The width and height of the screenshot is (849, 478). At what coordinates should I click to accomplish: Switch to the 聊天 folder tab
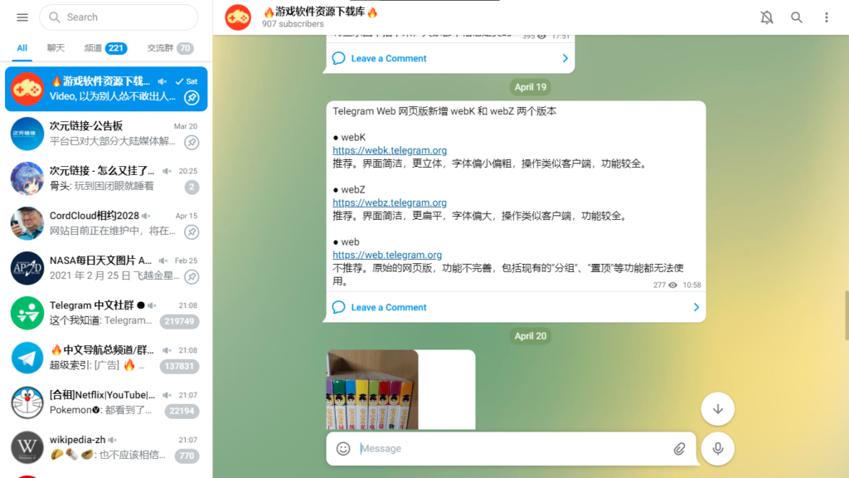56,48
